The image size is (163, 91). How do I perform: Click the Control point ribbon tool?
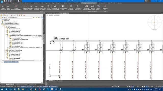click(49, 7)
